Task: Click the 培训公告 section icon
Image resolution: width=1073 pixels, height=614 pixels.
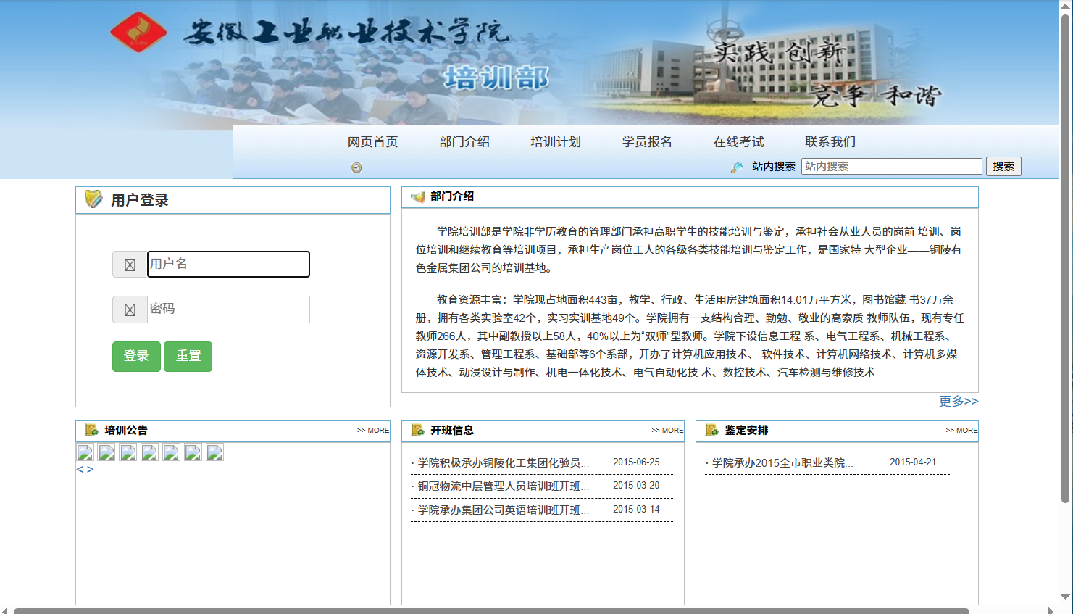Action: [91, 430]
